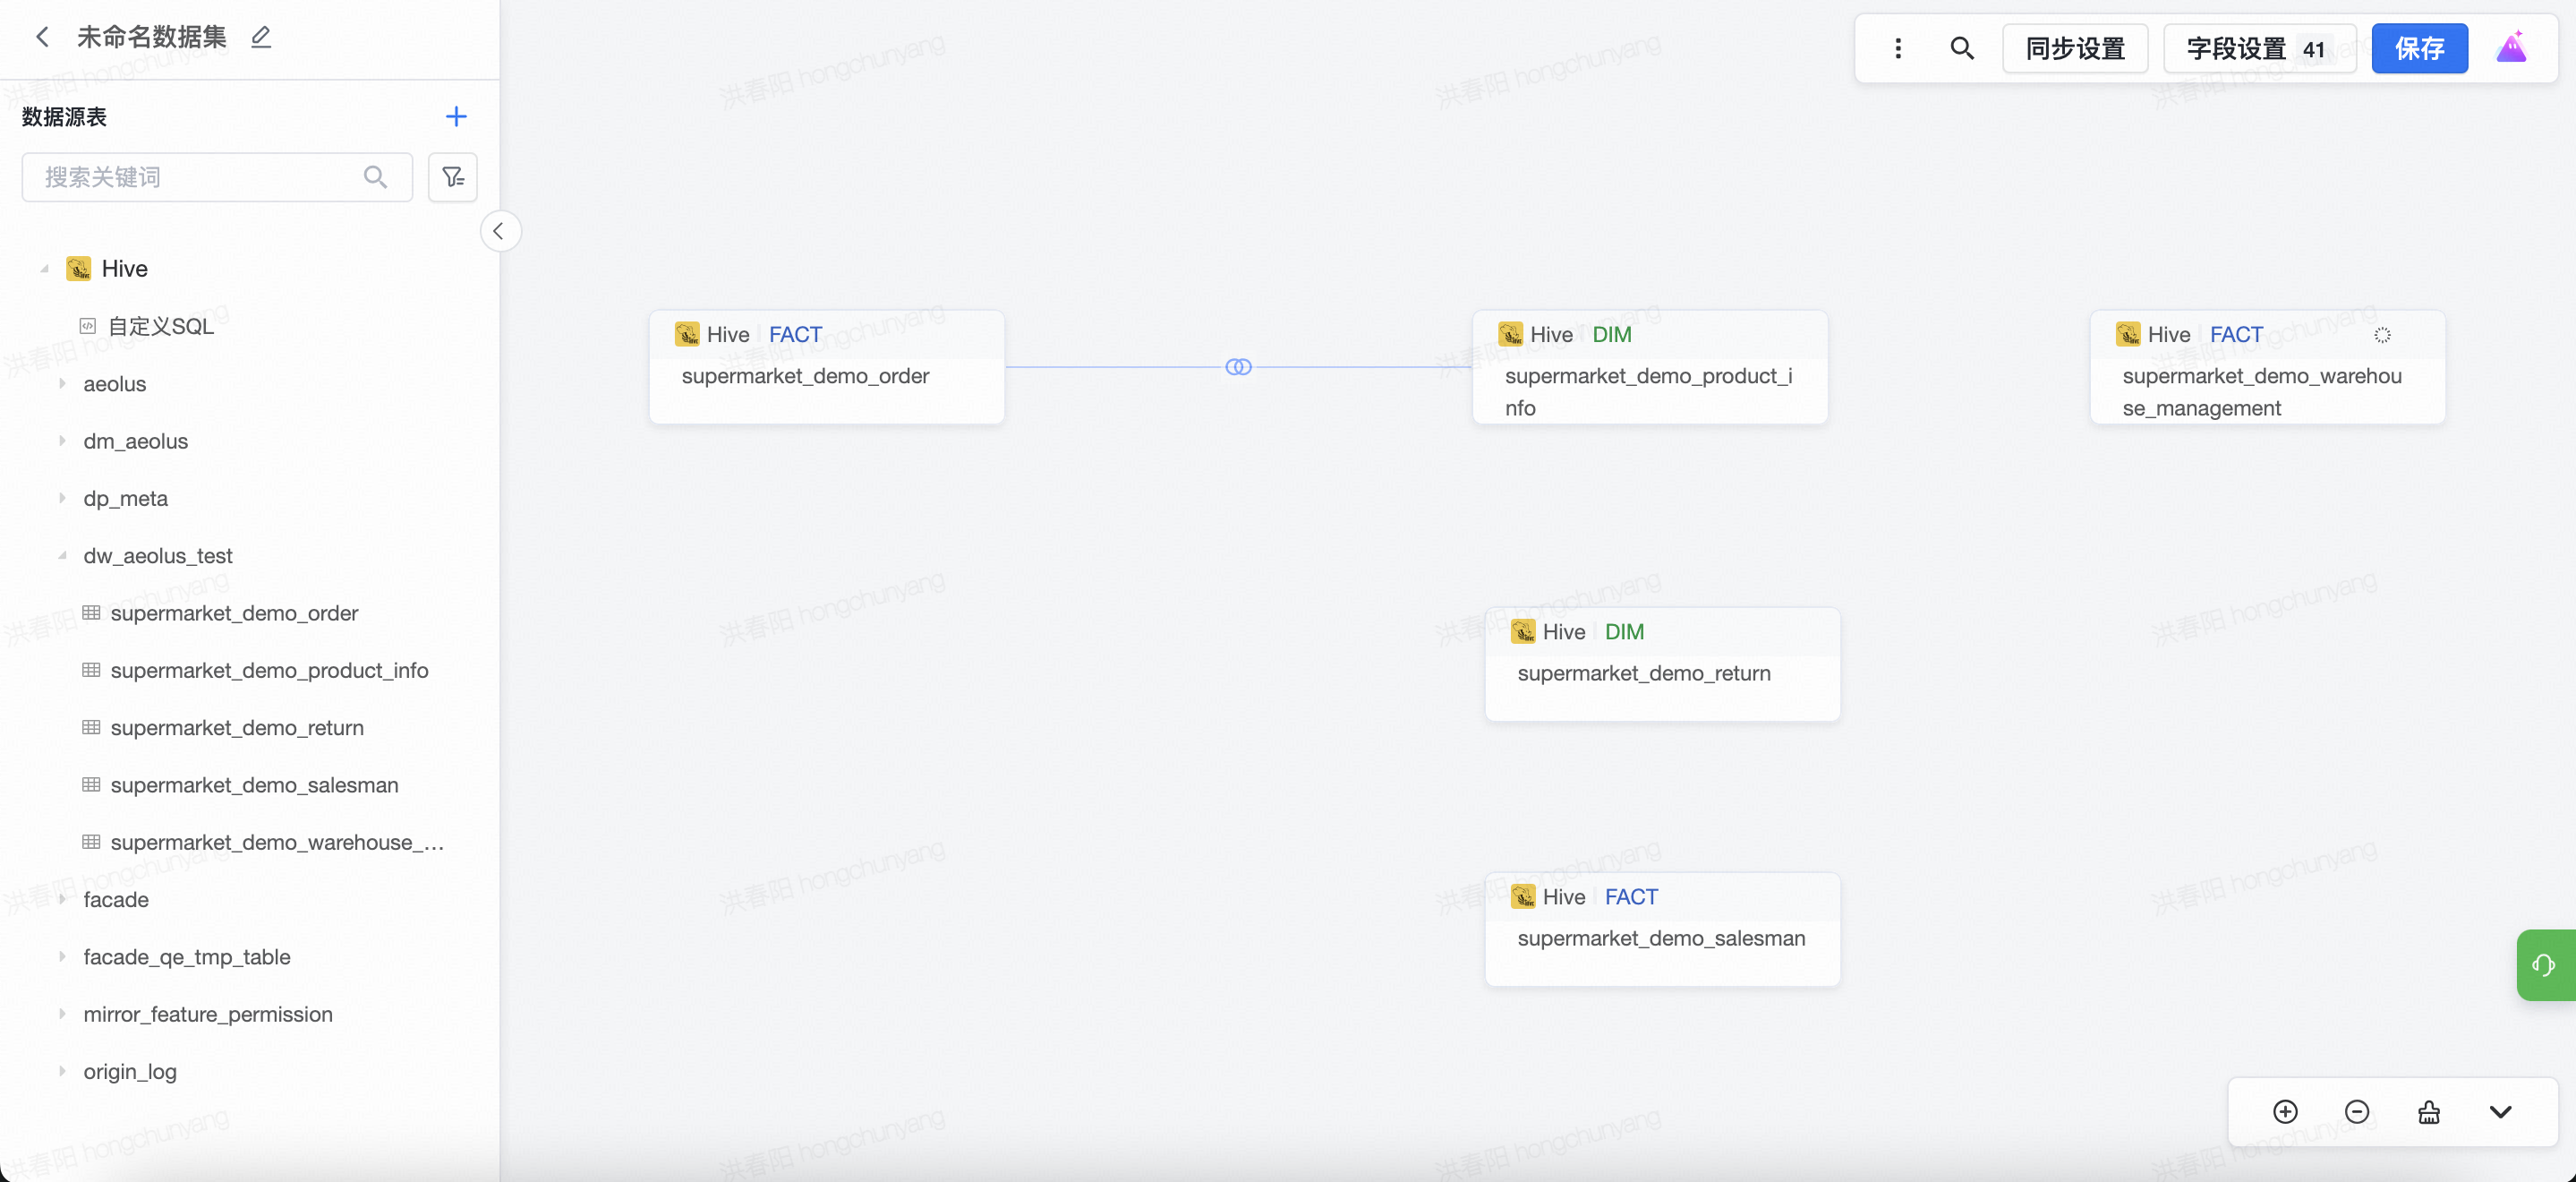2576x1182 pixels.
Task: Click the search magnifier in top toolbar
Action: (1961, 48)
